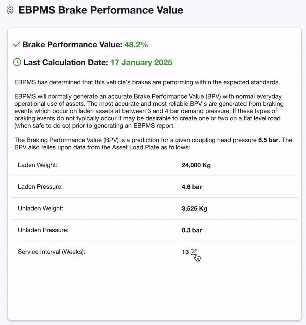Click the service interval number 13
This screenshot has width=306, height=325.
point(185,252)
